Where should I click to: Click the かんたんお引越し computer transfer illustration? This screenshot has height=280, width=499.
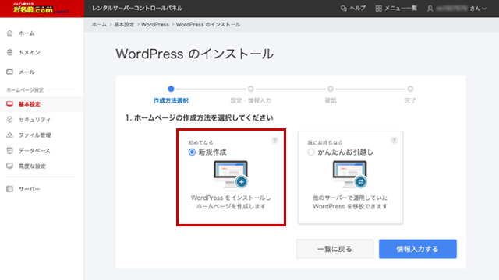point(350,174)
